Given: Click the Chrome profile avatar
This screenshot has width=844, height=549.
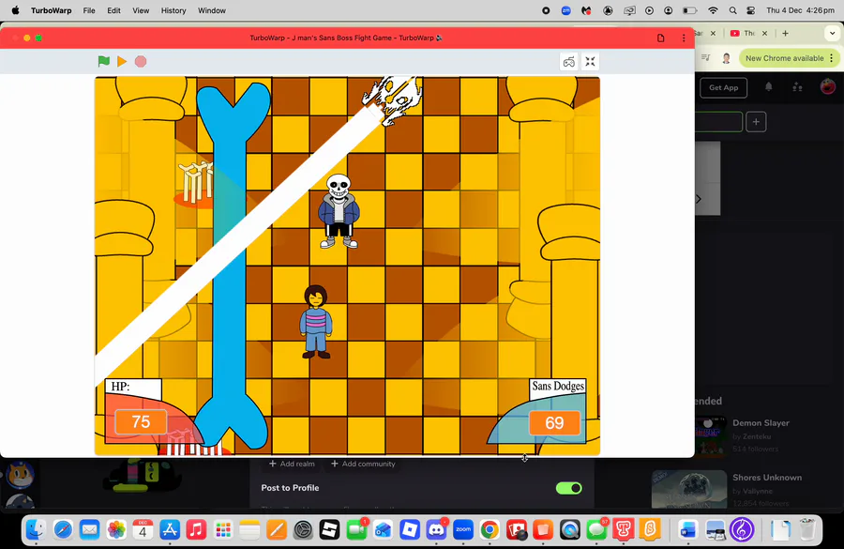Looking at the screenshot, I should 727,58.
